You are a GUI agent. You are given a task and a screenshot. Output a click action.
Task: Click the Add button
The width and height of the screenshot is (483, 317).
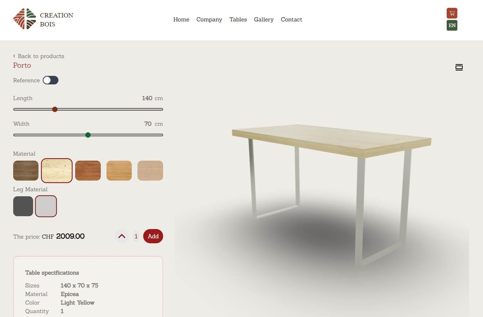153,236
